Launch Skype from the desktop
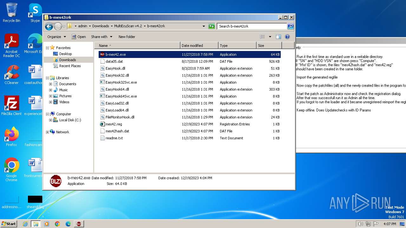This screenshot has height=228, width=406. (x=35, y=13)
